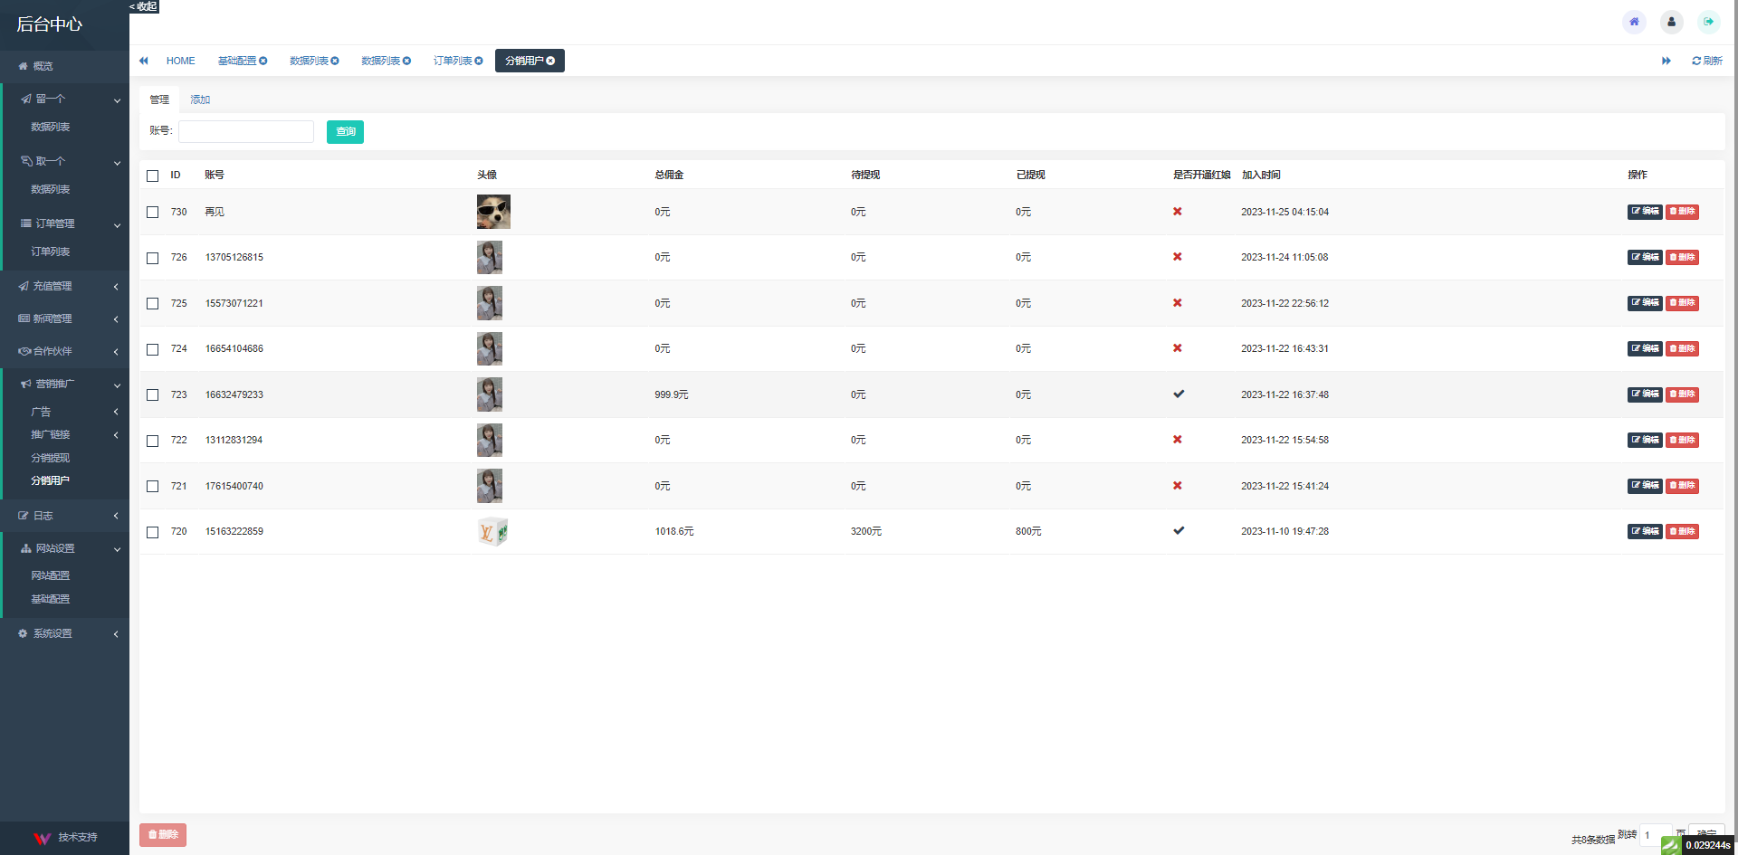
Task: Tick the checkbox for user ID 730
Action: pos(152,212)
